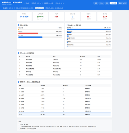Click the summary total 99,257

pyautogui.click(x=43, y=115)
